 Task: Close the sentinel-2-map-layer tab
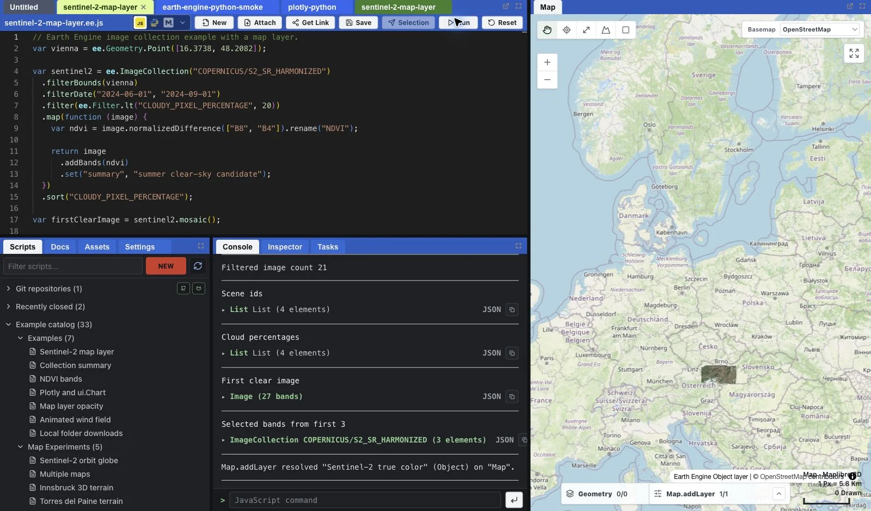(144, 7)
